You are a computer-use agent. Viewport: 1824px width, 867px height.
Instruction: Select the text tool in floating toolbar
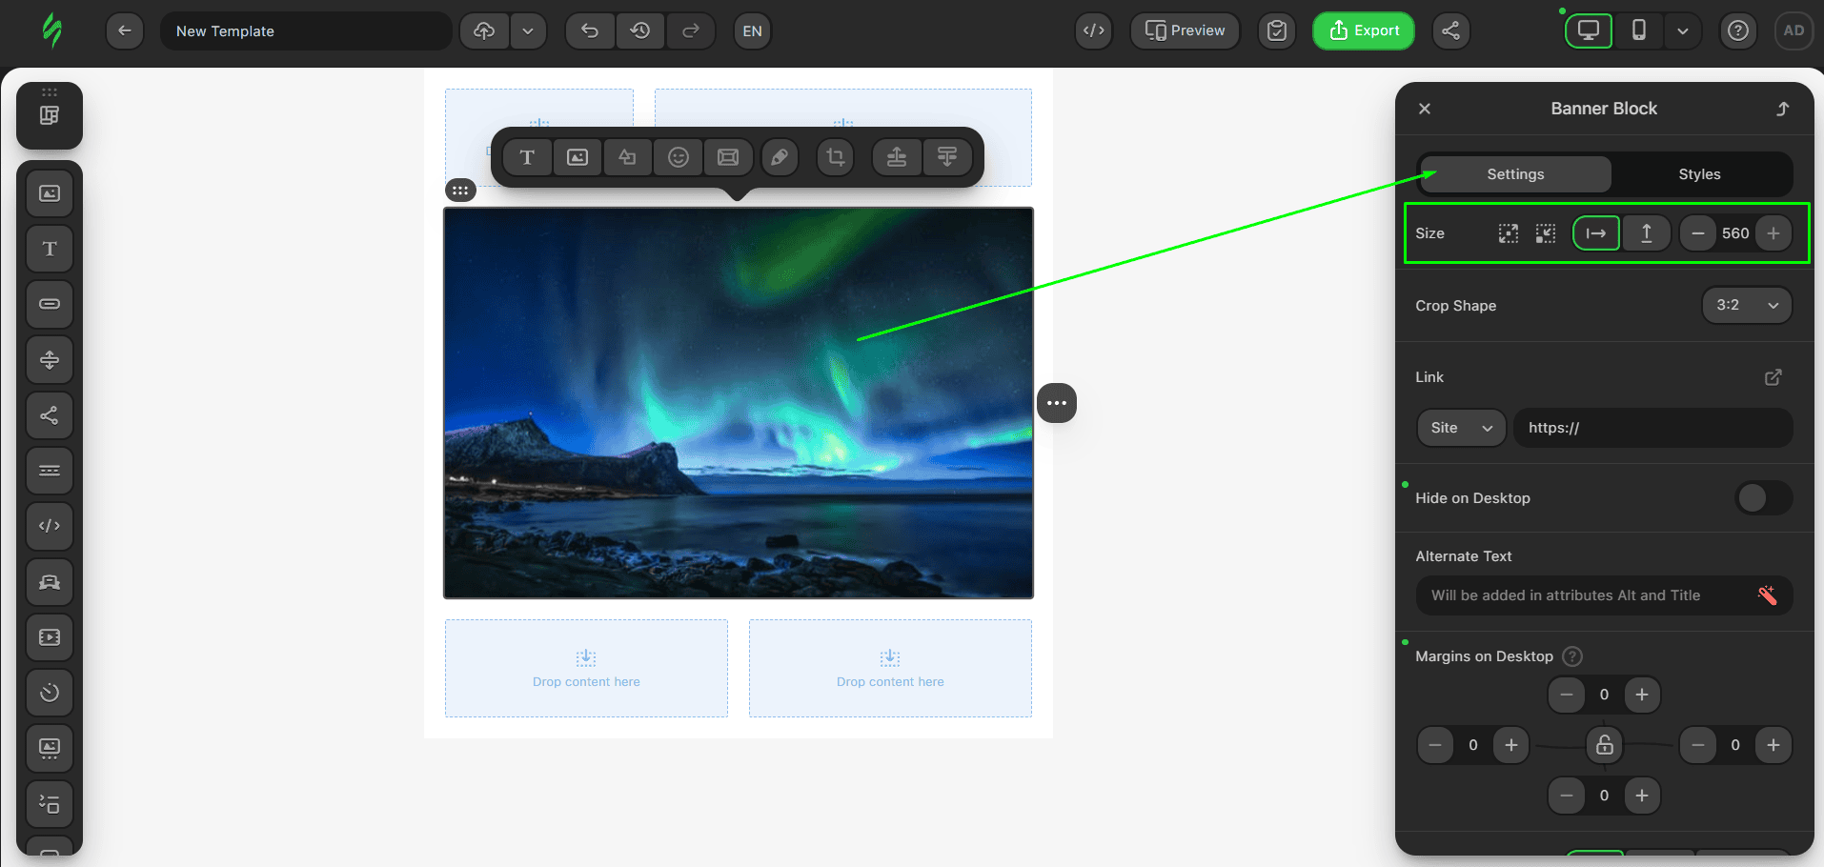(527, 157)
